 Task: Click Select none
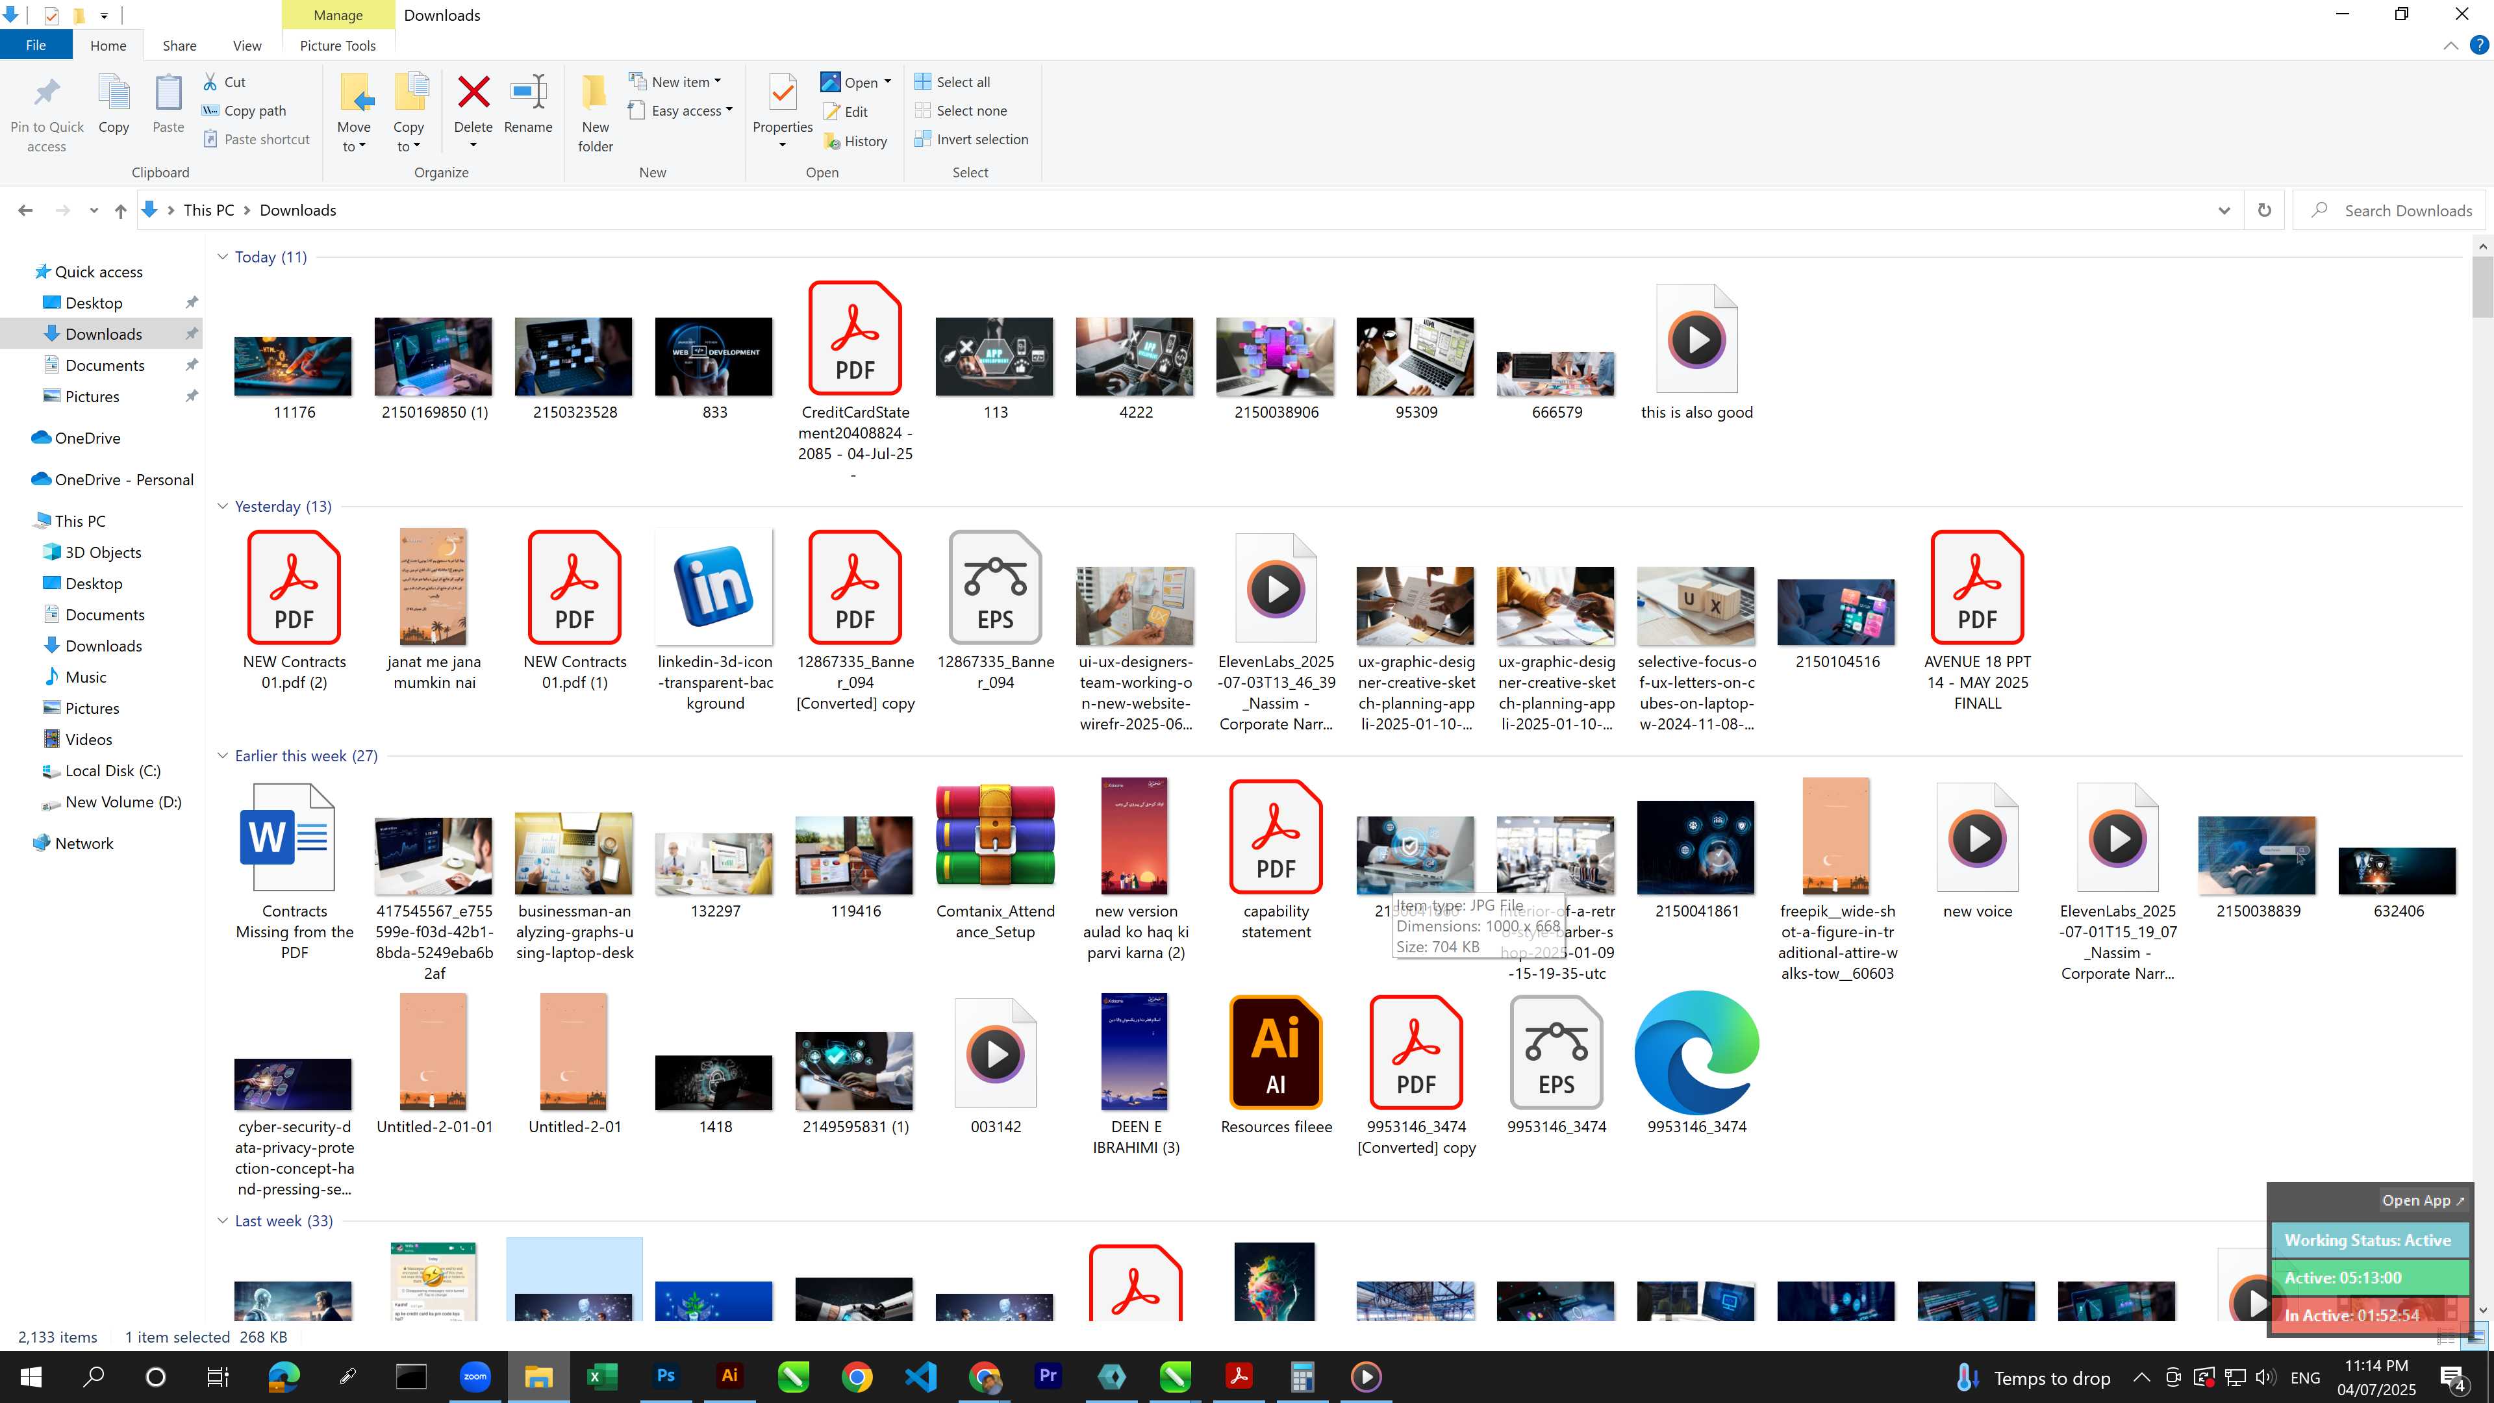(961, 110)
